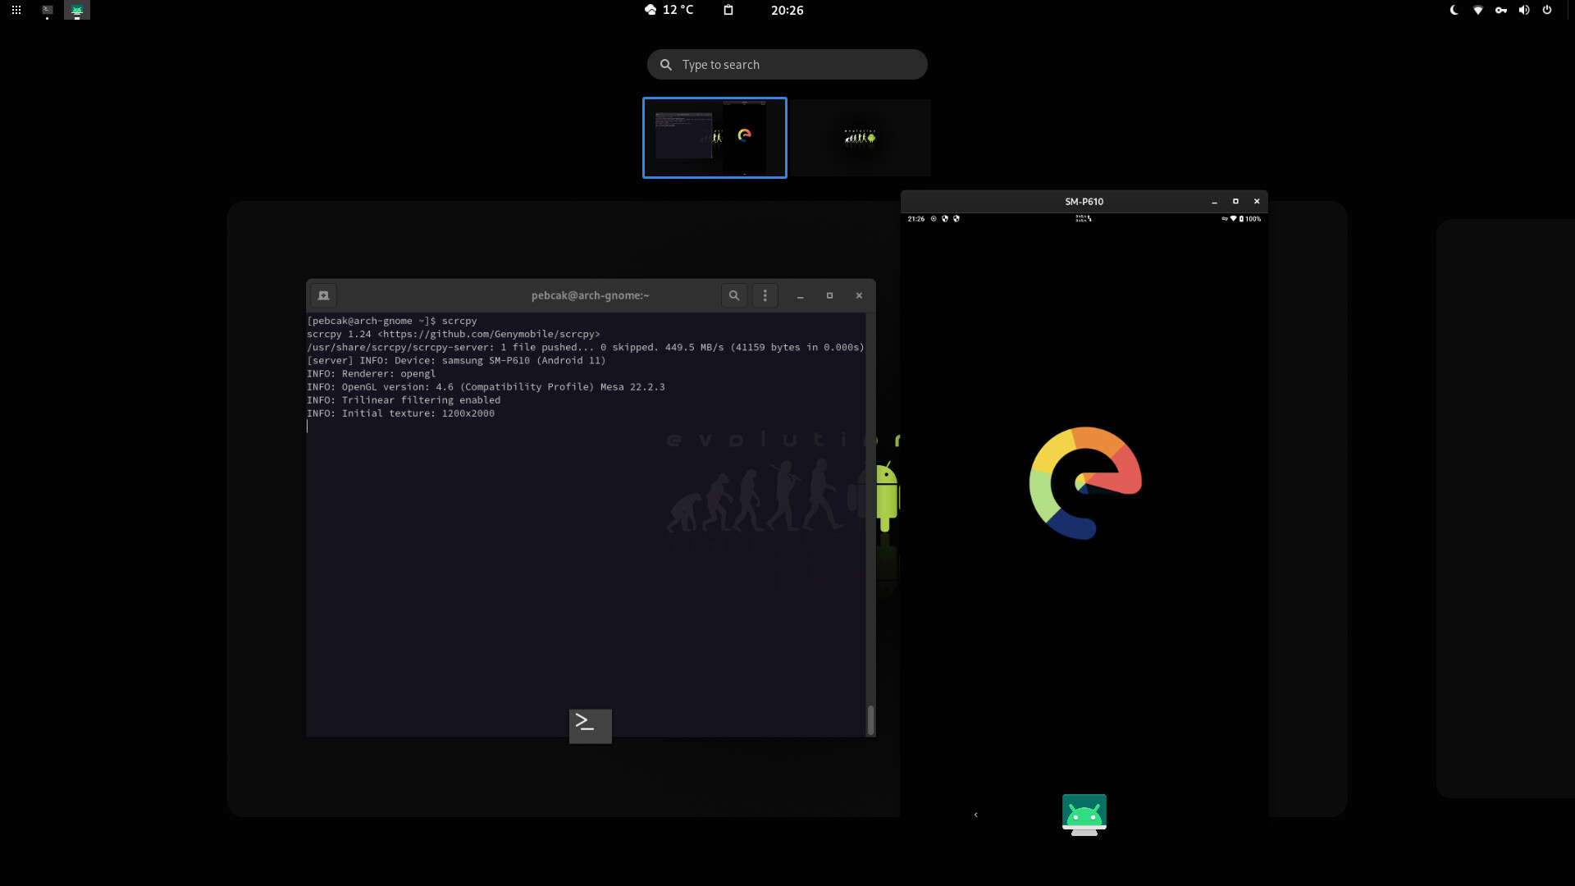
Task: Click the 'Device: samsung SM-P610' terminal line
Action: click(456, 361)
